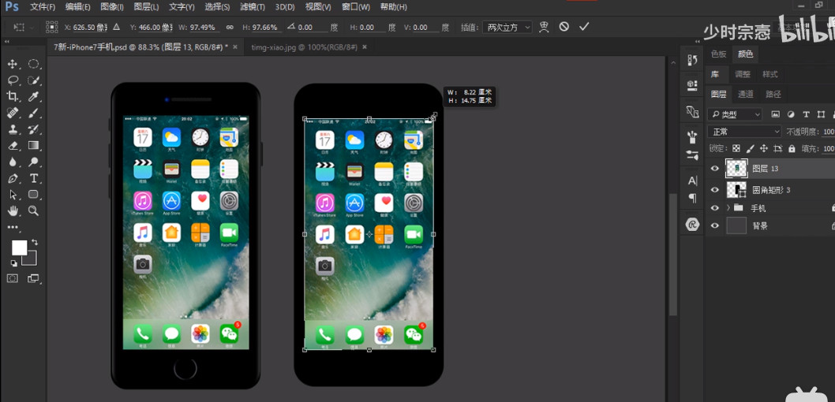Switch to the 路径 tab
The image size is (835, 402).
[x=773, y=94]
